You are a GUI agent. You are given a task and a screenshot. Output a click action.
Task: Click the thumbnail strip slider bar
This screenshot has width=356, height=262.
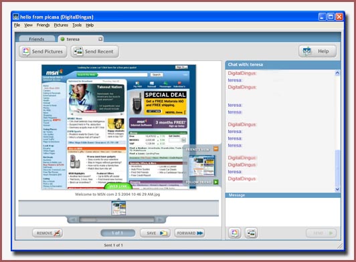pos(116,220)
